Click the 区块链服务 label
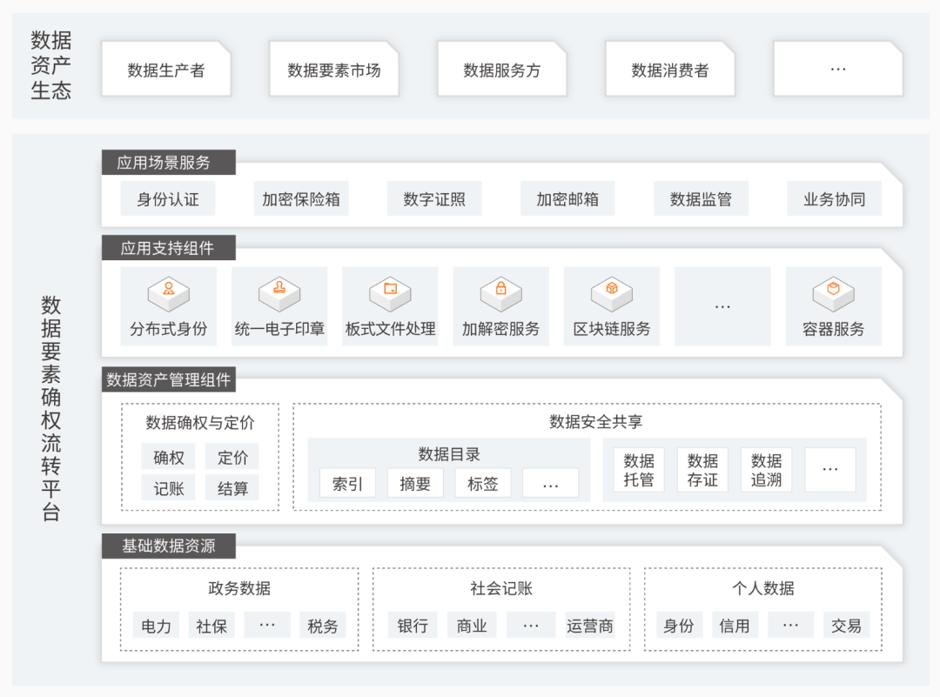The width and height of the screenshot is (940, 697). [612, 328]
